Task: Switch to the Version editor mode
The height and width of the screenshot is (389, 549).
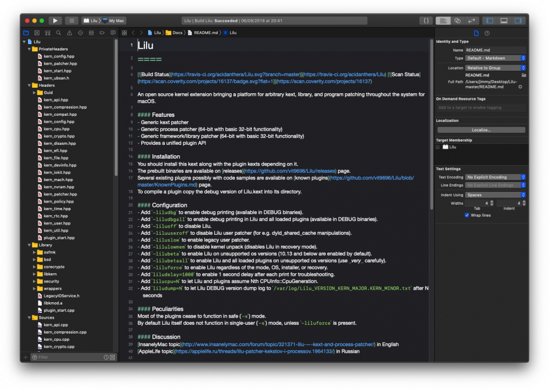Action: [472, 21]
